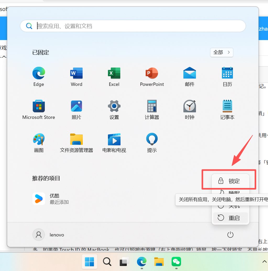Open 文件资源管理器 file explorer pinned app

pos(76,143)
